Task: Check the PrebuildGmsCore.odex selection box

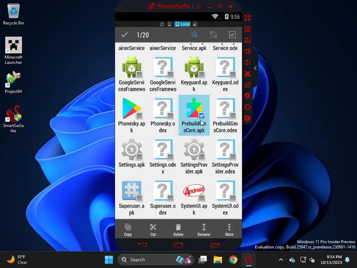Action: 233,116
